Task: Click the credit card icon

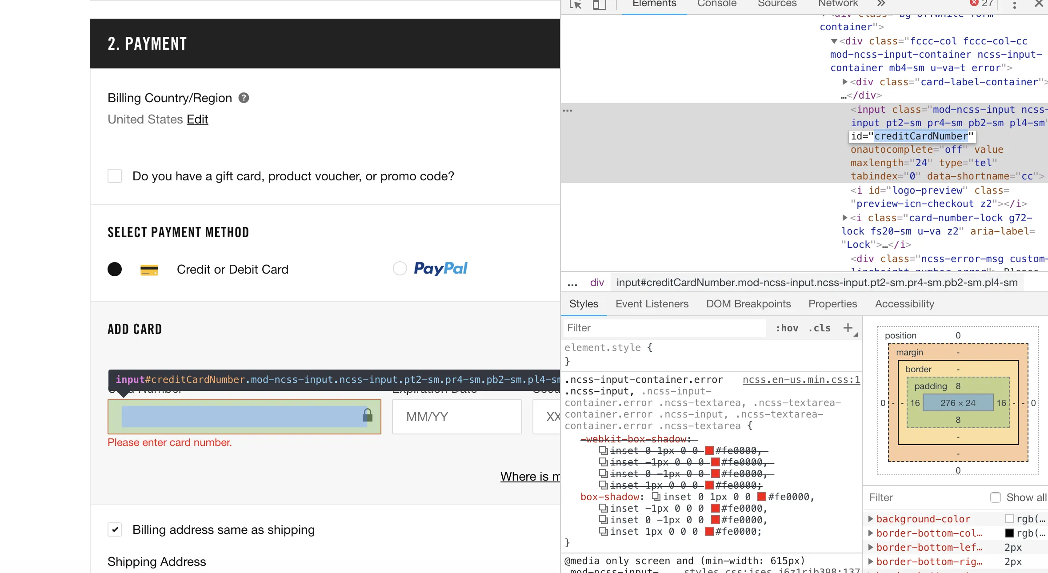Action: [x=149, y=270]
